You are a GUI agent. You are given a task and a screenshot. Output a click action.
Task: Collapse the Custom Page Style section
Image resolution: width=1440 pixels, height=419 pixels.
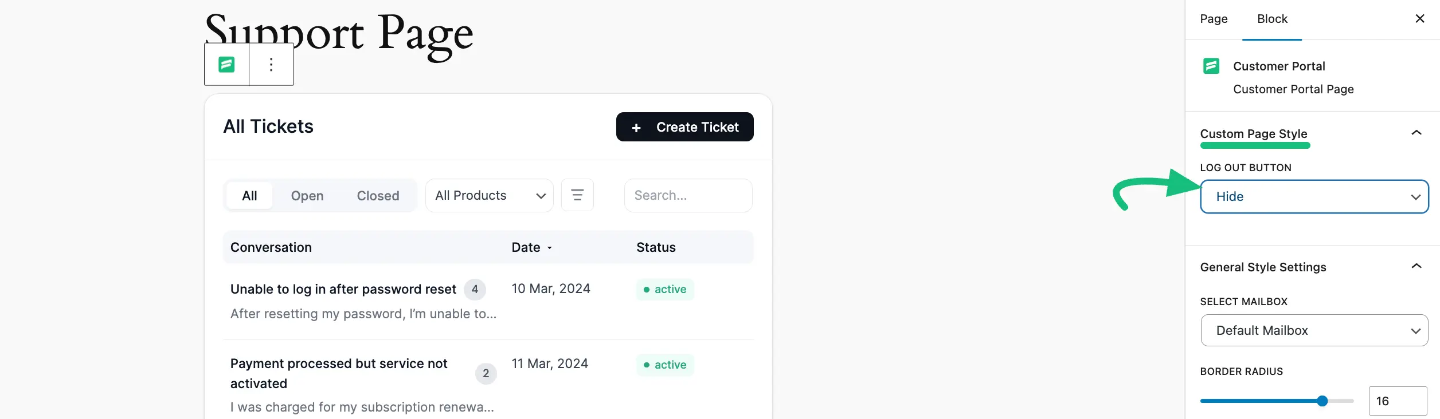(x=1416, y=133)
